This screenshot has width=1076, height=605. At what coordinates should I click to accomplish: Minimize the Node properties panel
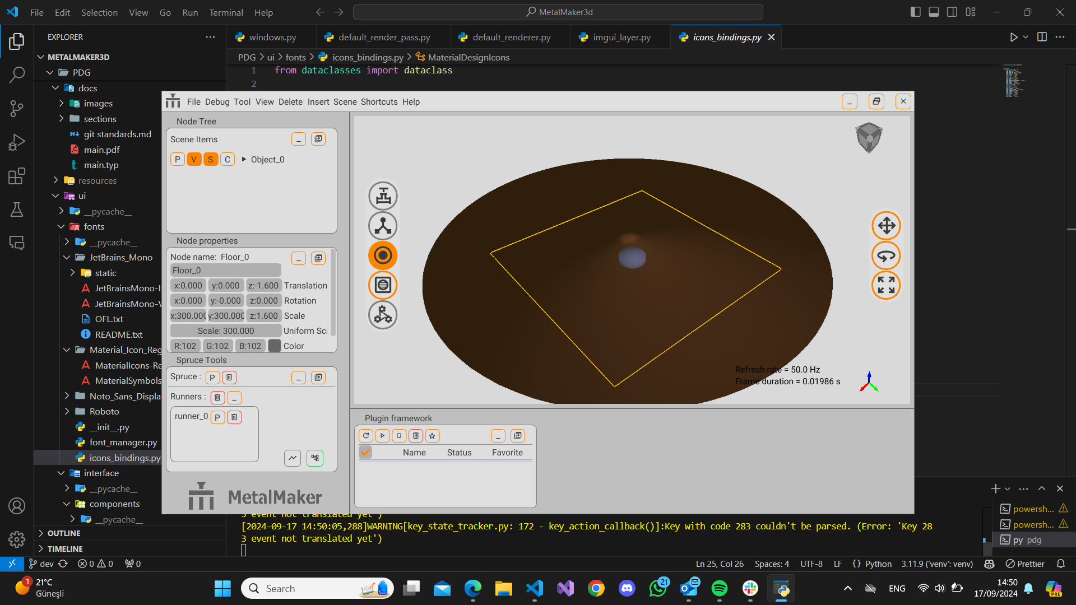click(x=299, y=258)
